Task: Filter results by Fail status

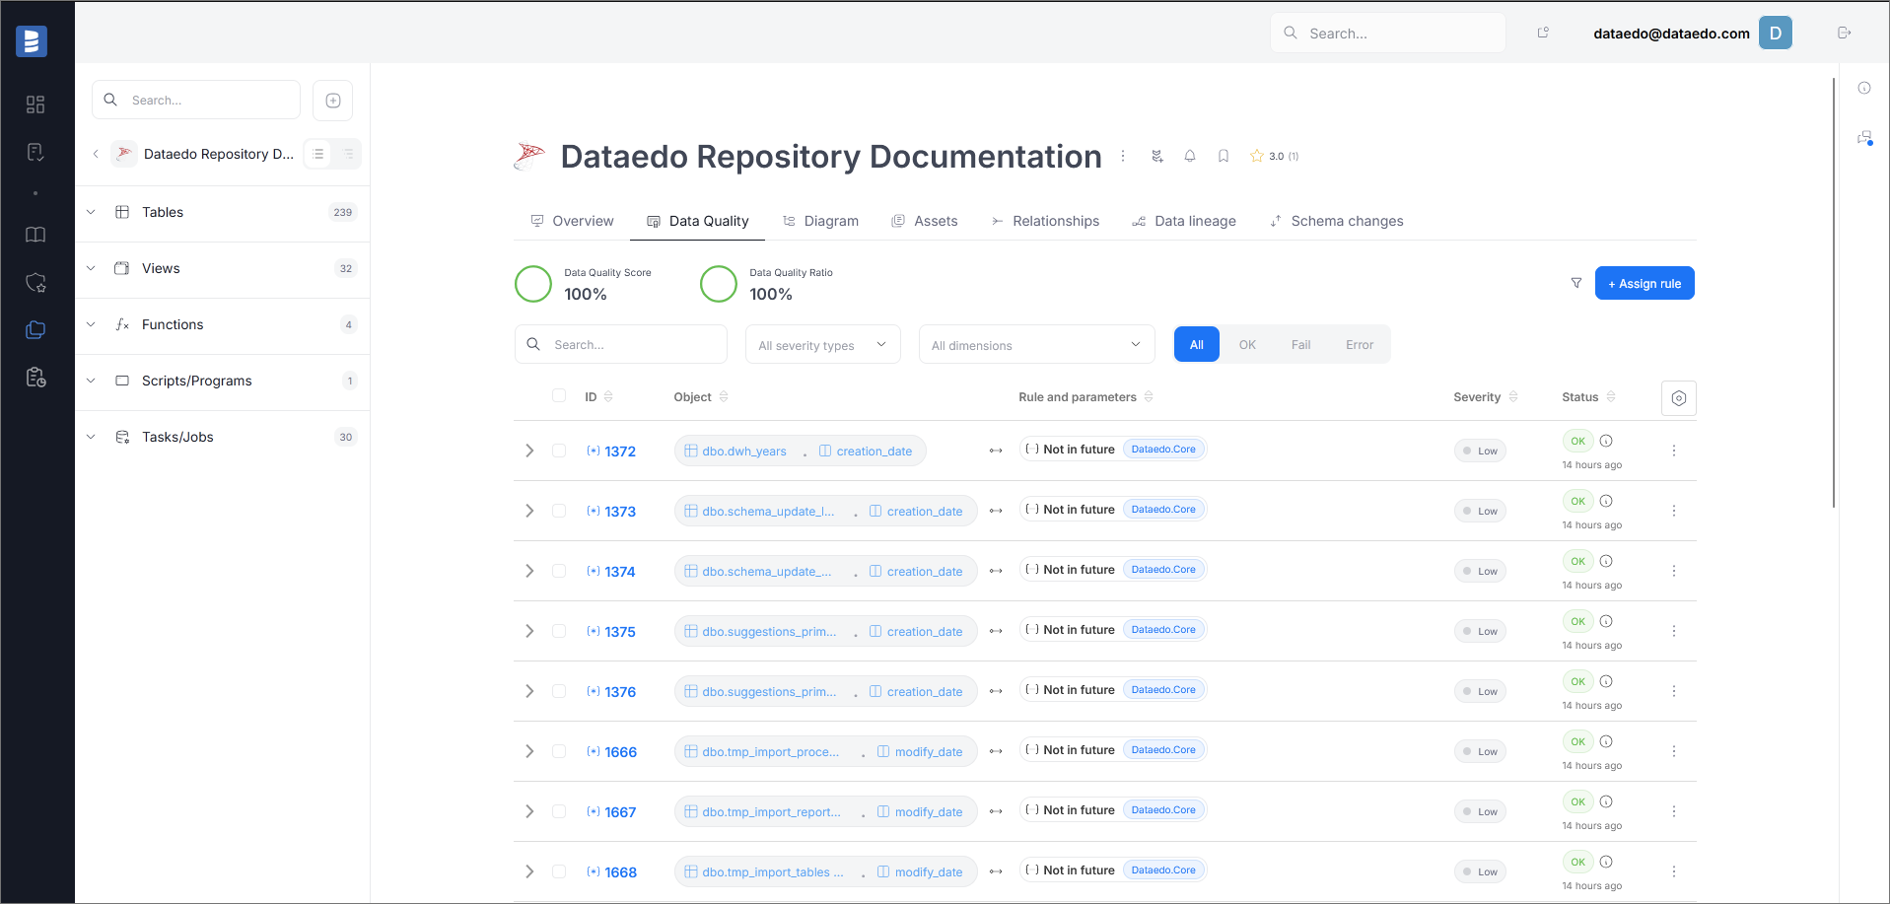Action: click(1300, 345)
